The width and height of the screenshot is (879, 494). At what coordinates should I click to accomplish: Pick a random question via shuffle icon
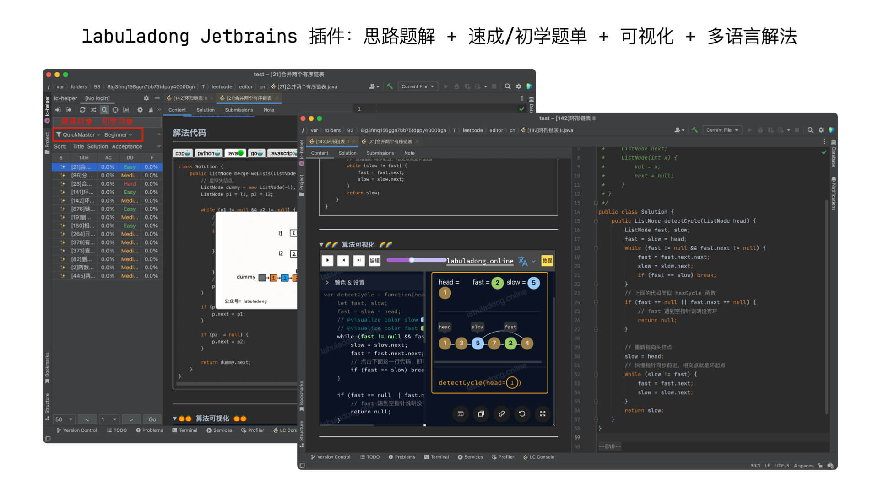93,110
